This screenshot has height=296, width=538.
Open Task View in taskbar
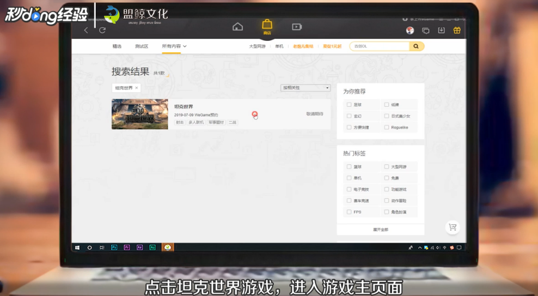point(102,247)
